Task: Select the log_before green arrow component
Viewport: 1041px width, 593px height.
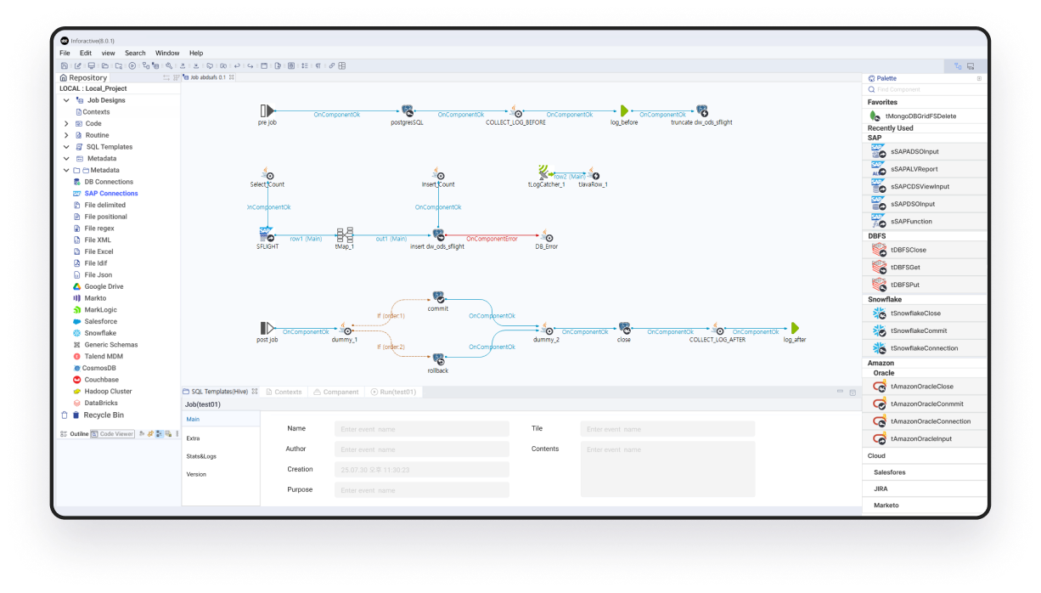Action: tap(623, 111)
